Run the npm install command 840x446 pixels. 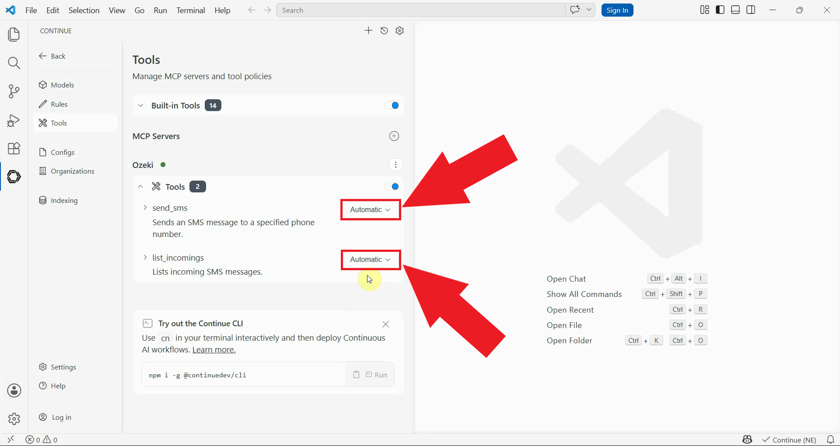pyautogui.click(x=376, y=375)
